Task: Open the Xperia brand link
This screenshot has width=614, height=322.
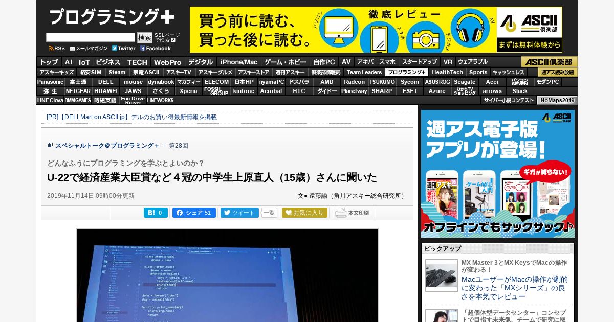Action: point(188,91)
